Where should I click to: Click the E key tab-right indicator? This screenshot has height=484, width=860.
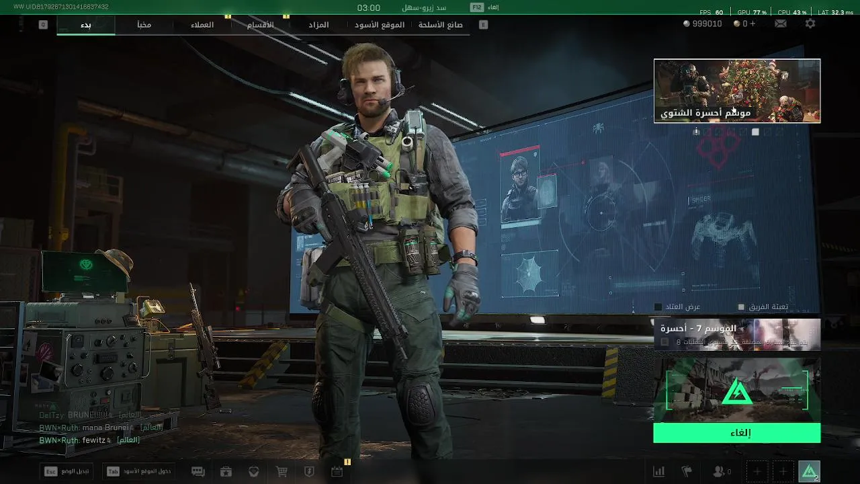(483, 24)
